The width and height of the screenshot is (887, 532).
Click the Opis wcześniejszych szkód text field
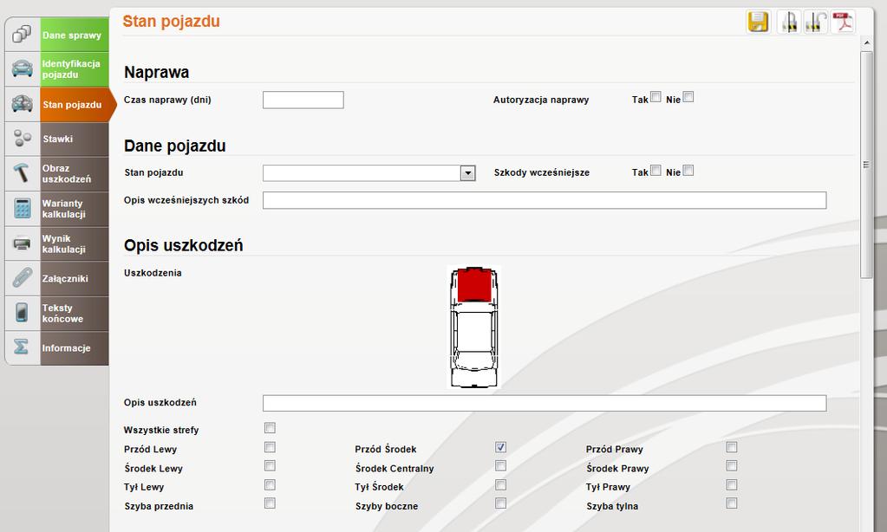pos(545,200)
